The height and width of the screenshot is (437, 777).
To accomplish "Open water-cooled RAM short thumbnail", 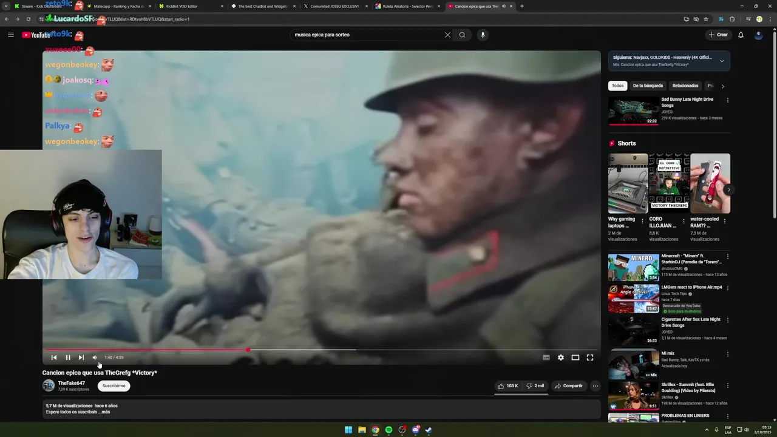I will [x=710, y=183].
